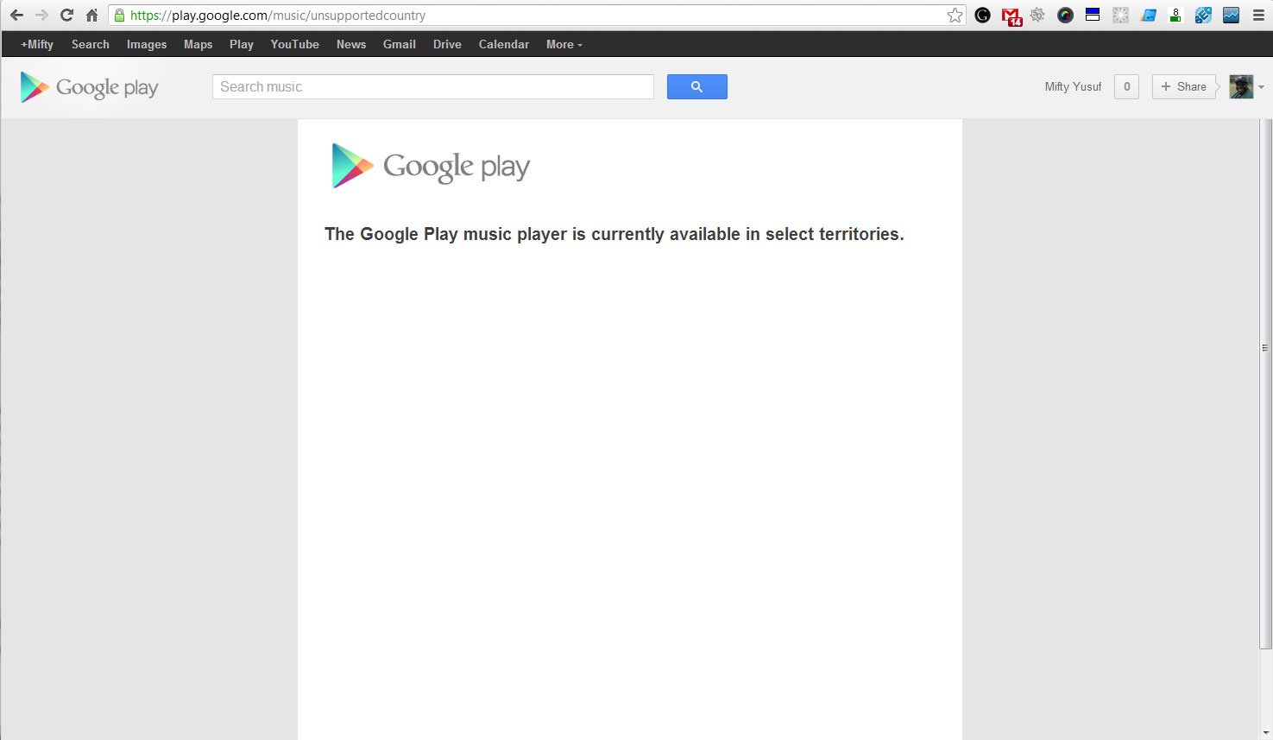Open the notifications counter showing 0

click(x=1126, y=86)
